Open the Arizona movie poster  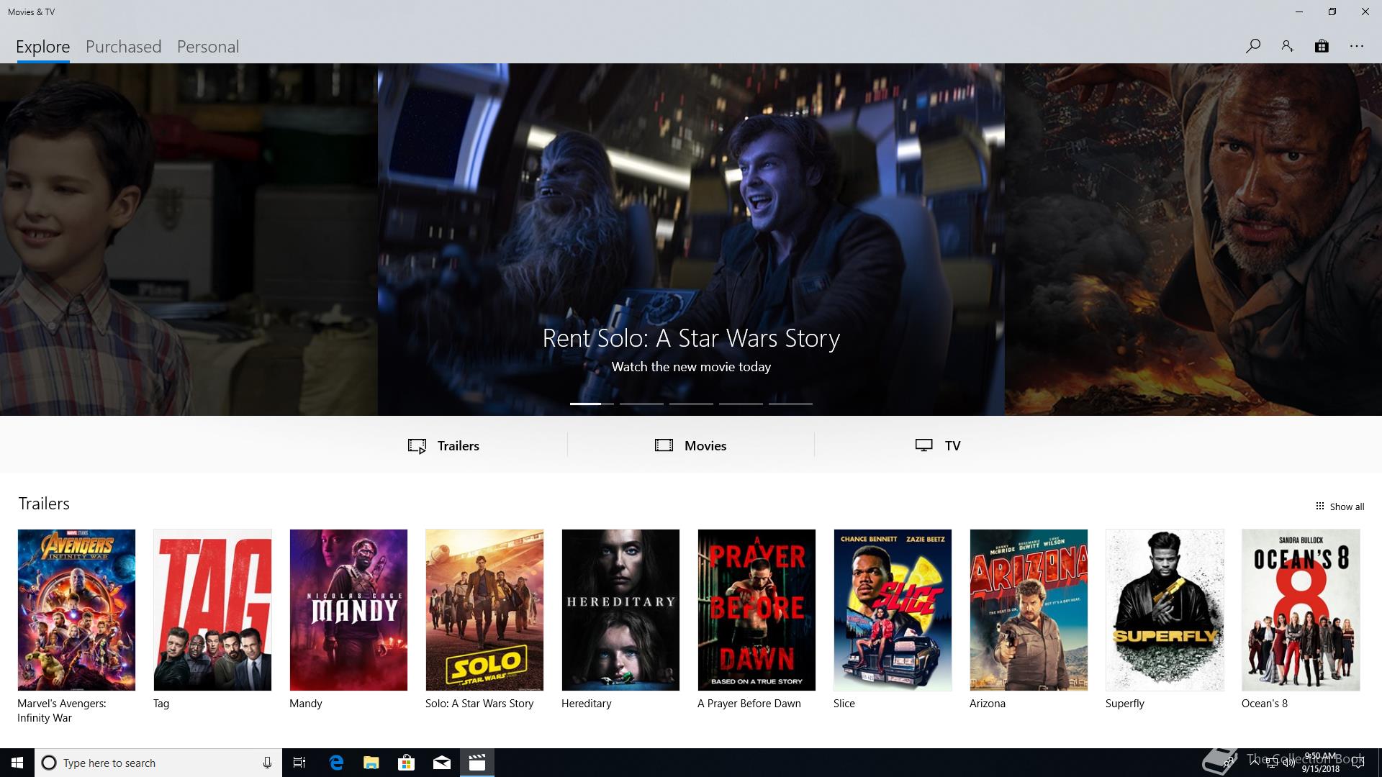pos(1029,610)
